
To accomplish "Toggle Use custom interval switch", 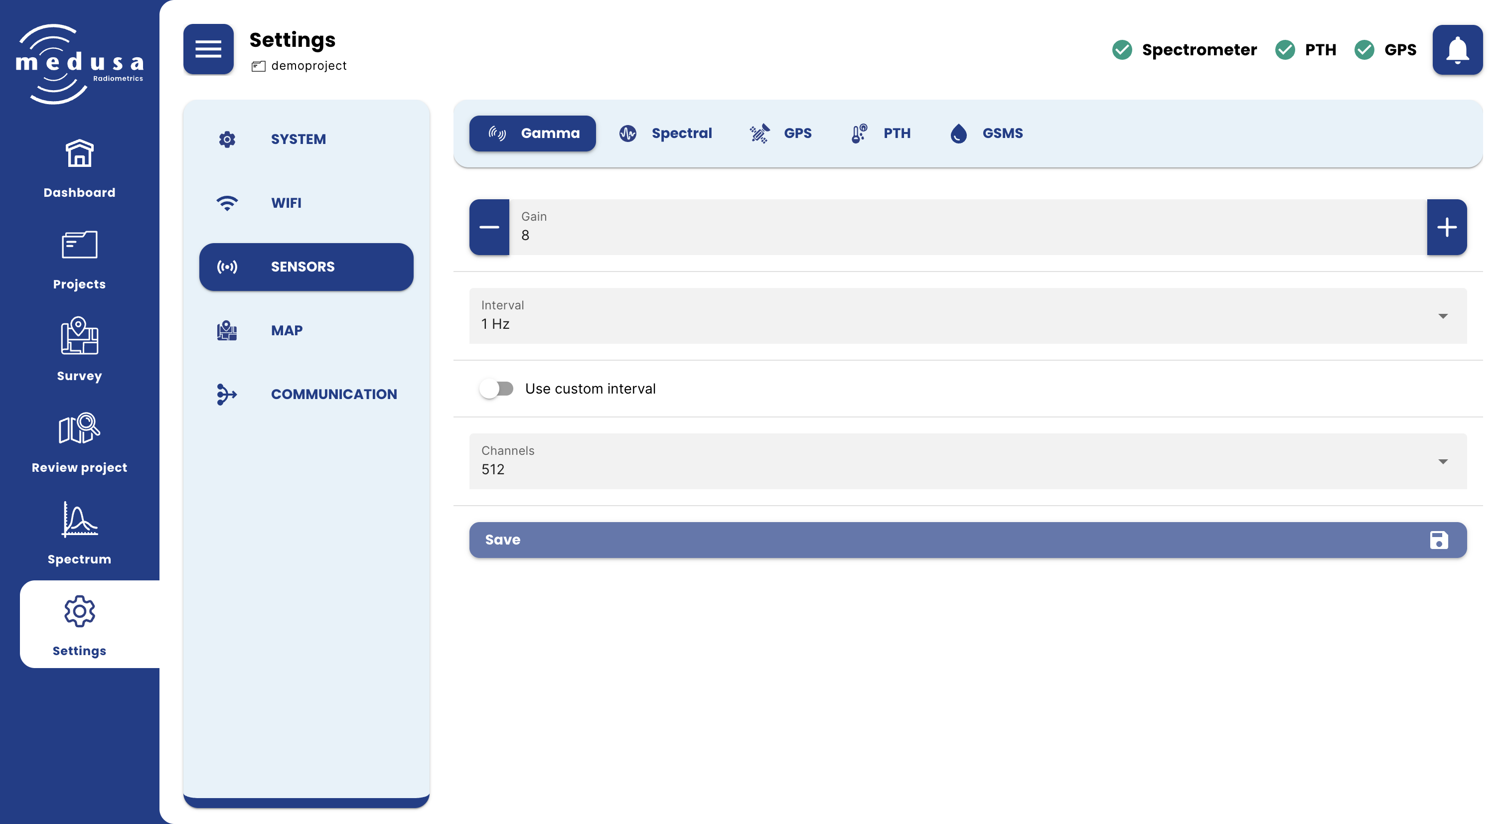I will pos(496,389).
